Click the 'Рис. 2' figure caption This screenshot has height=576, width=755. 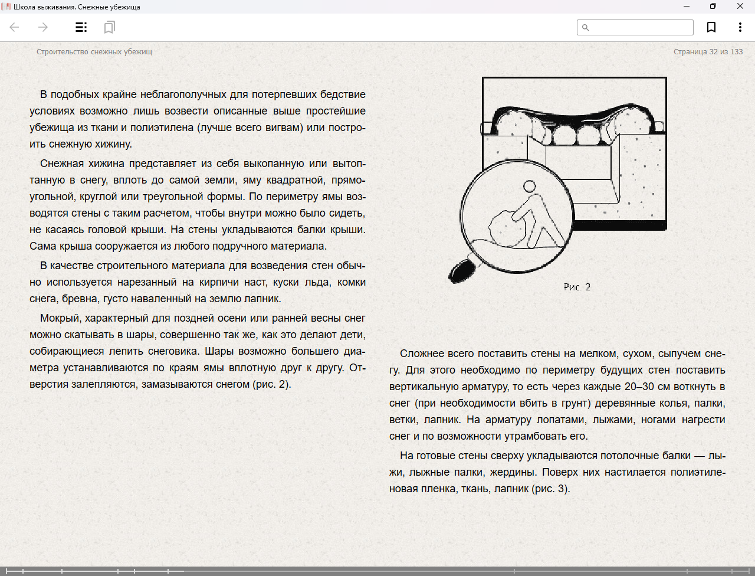point(576,287)
